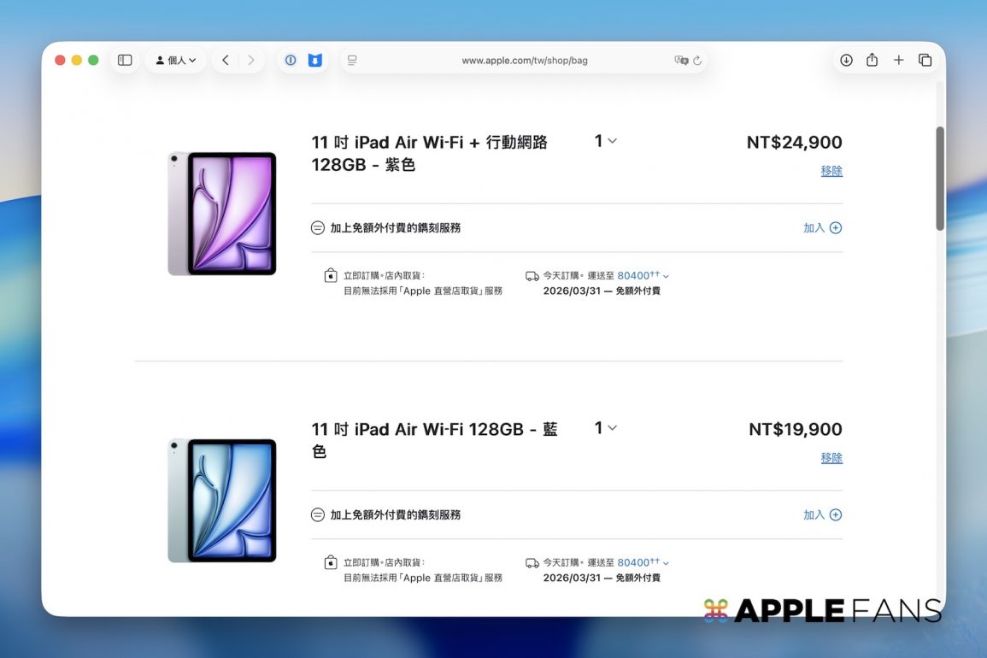This screenshot has width=987, height=658.
Task: Change quantity of blue iPad Air
Action: coord(605,428)
